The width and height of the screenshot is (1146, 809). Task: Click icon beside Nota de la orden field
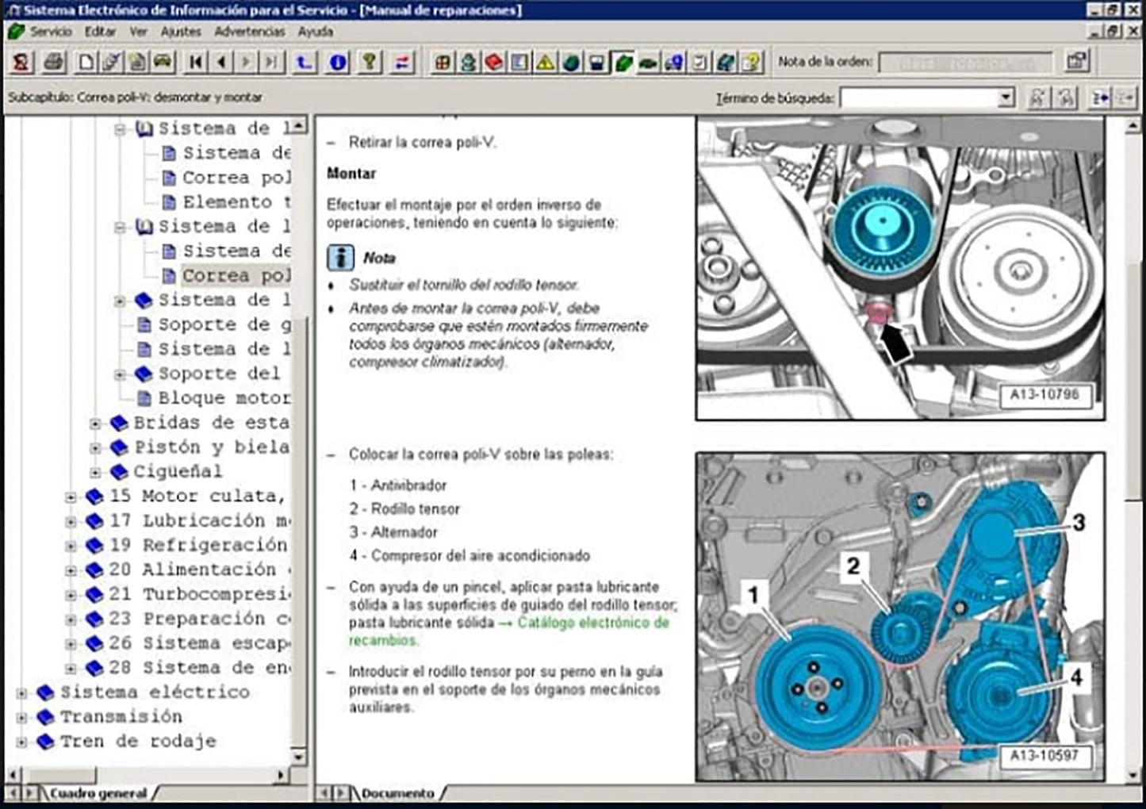tap(1076, 62)
